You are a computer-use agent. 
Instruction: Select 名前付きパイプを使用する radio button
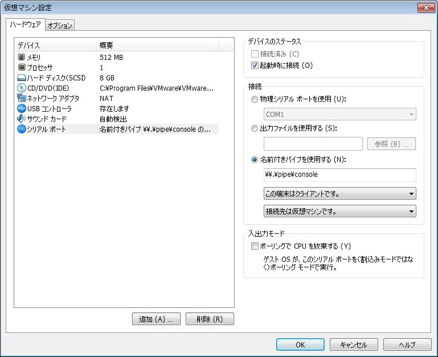254,160
